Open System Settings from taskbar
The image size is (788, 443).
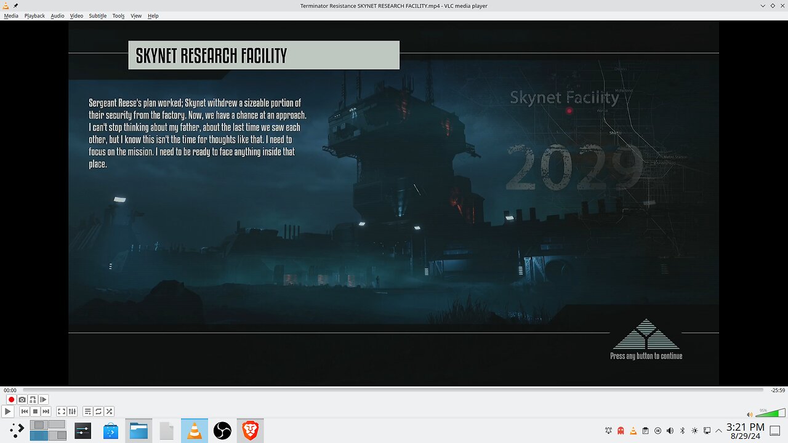pyautogui.click(x=83, y=431)
